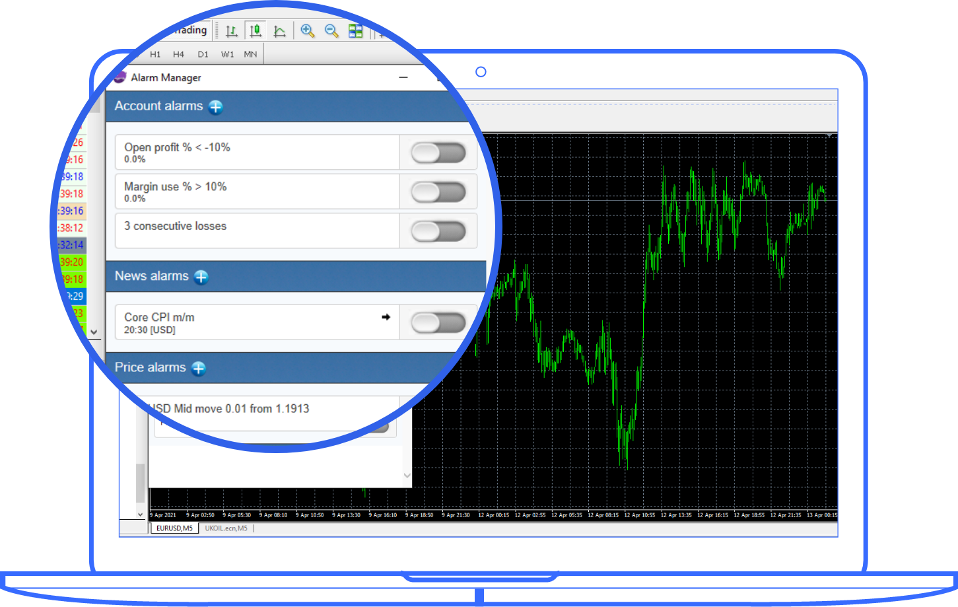Click the left list's scroll down arrow
Viewport: 958px width, 607px height.
point(94,332)
